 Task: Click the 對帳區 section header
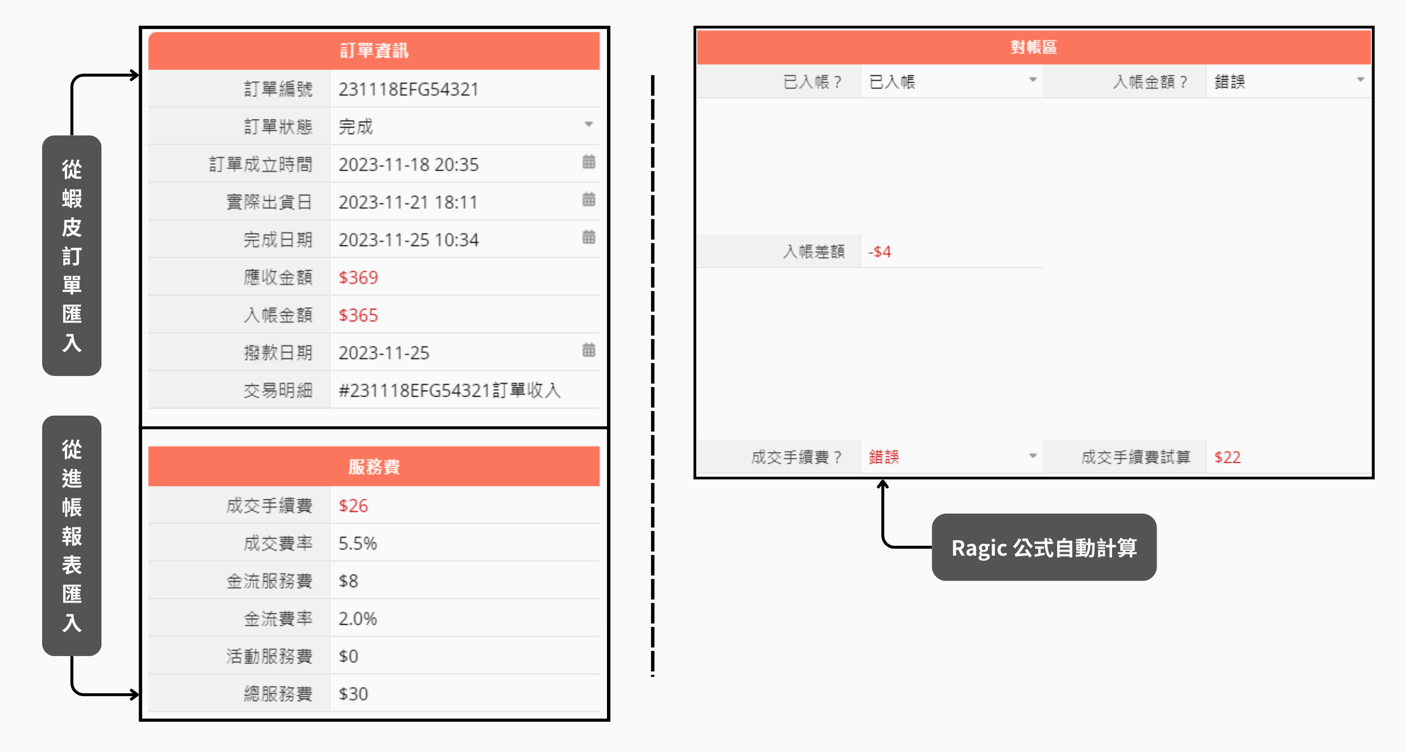[x=1034, y=47]
